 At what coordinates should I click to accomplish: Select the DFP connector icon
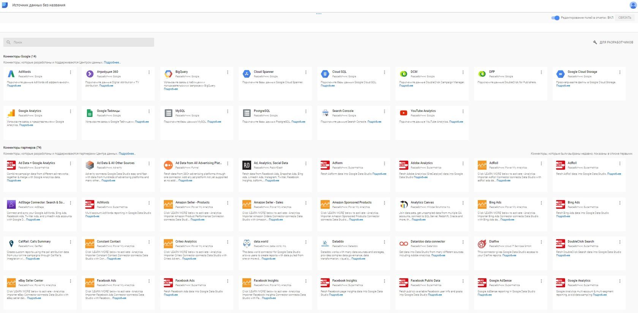482,74
